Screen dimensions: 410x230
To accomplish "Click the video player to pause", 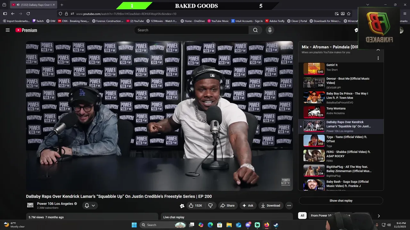I will click(160, 116).
